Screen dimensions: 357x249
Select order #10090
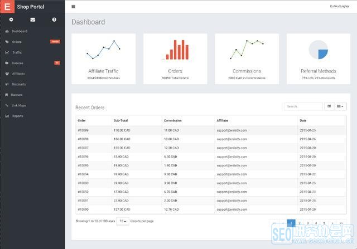click(x=83, y=209)
